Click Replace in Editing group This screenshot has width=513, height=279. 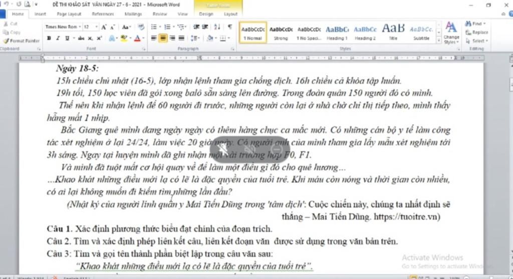[x=477, y=33]
